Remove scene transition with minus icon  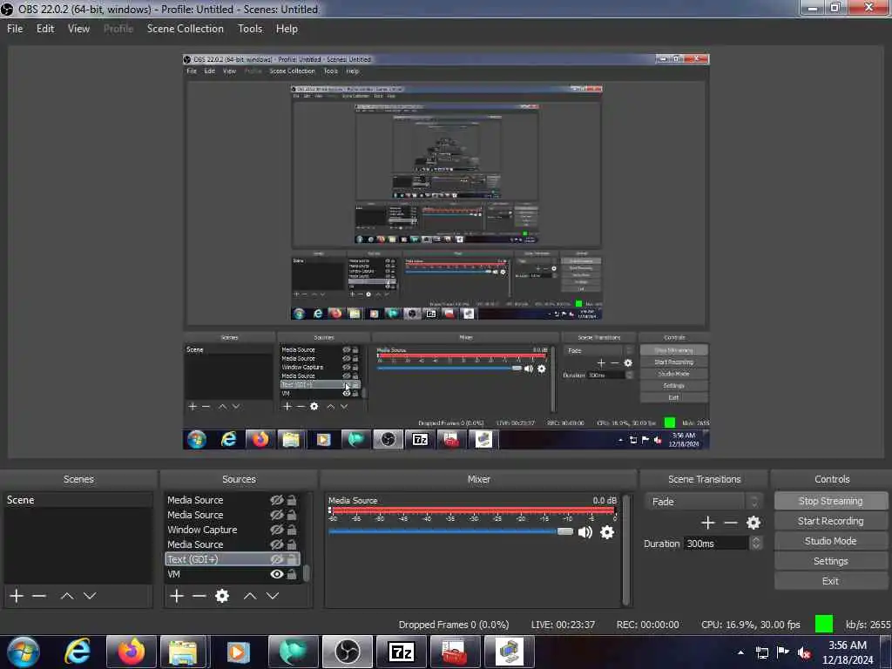[x=731, y=523]
